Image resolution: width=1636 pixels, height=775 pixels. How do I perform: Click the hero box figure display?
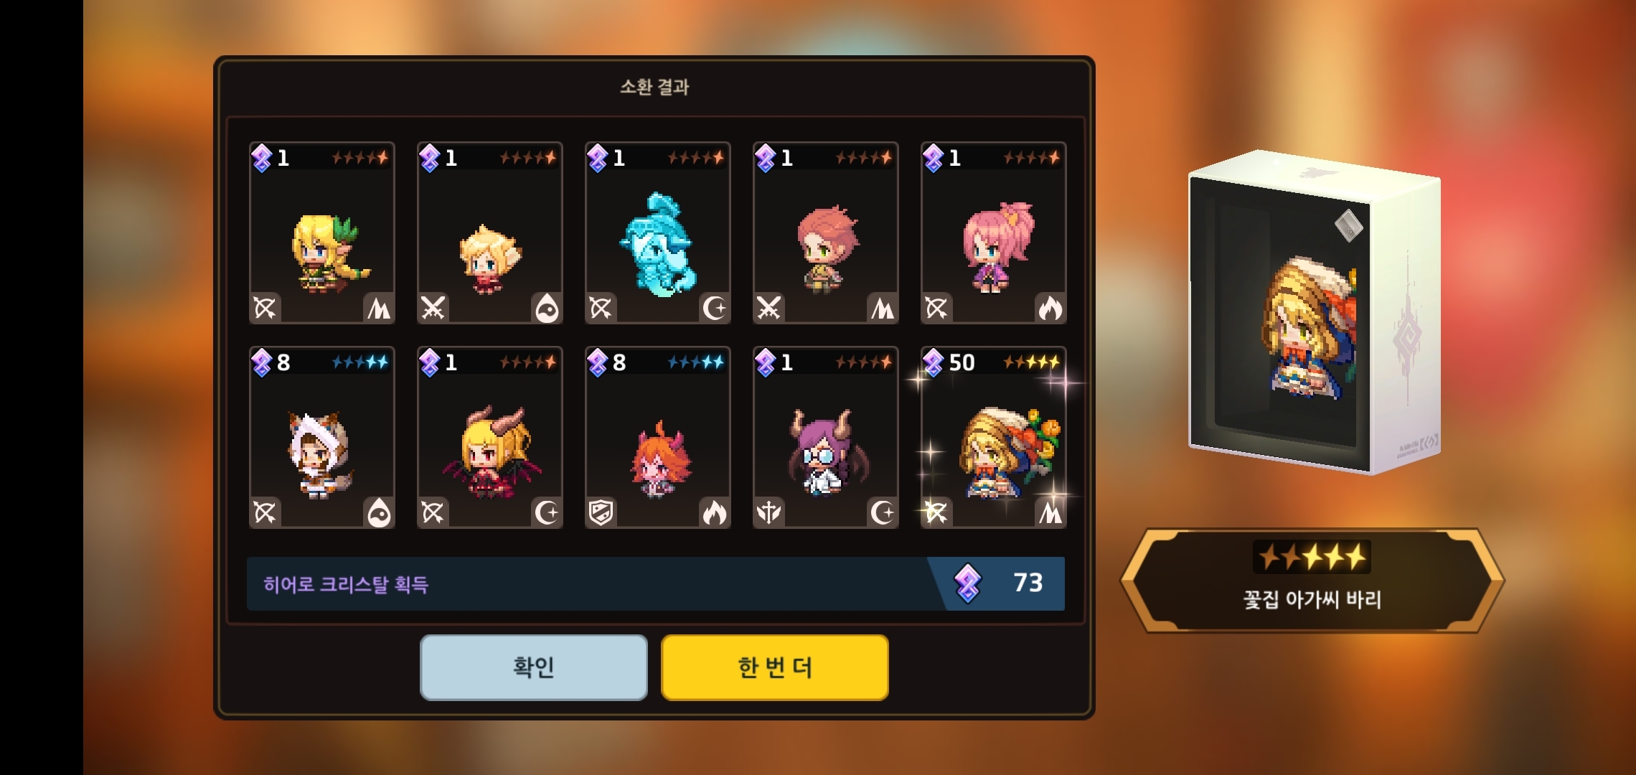(1315, 312)
